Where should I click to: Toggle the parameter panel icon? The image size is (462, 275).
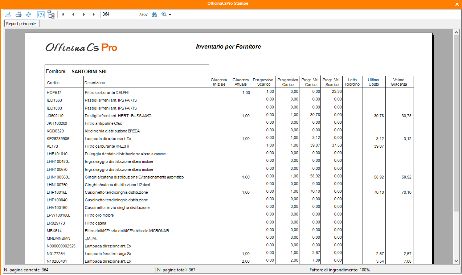(41, 15)
